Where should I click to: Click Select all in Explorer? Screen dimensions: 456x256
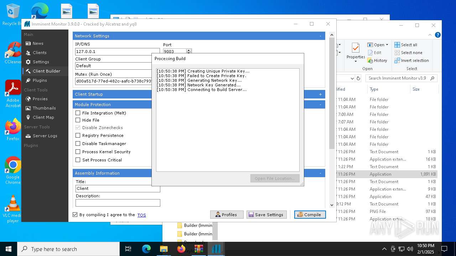point(406,45)
